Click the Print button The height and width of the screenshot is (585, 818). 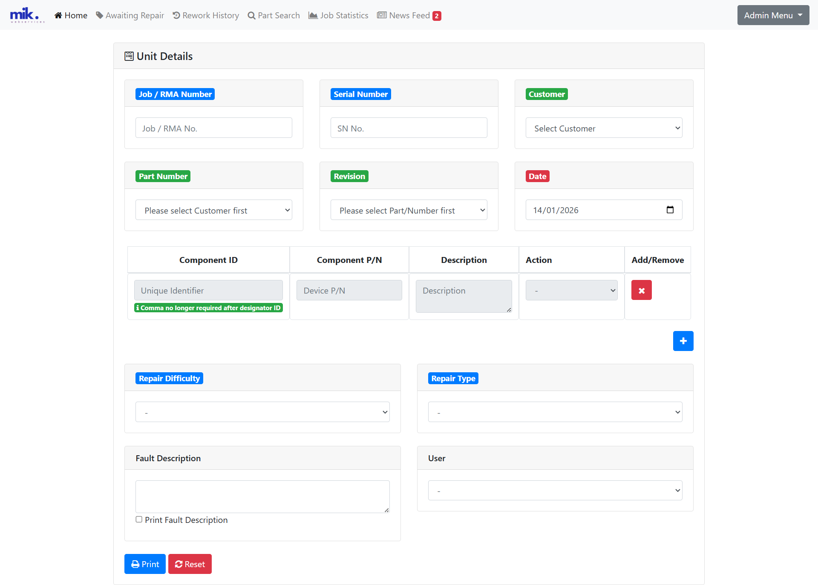pos(144,564)
